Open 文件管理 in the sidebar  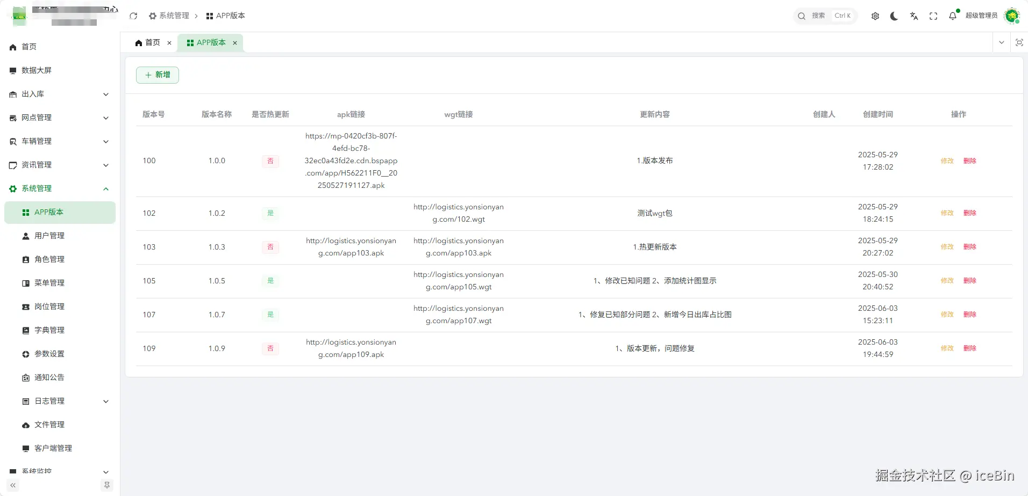pos(60,425)
